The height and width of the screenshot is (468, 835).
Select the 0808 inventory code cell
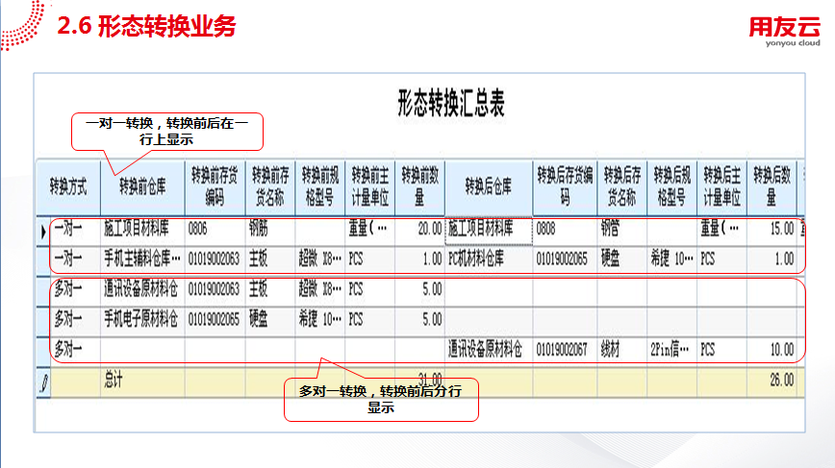pyautogui.click(x=565, y=230)
